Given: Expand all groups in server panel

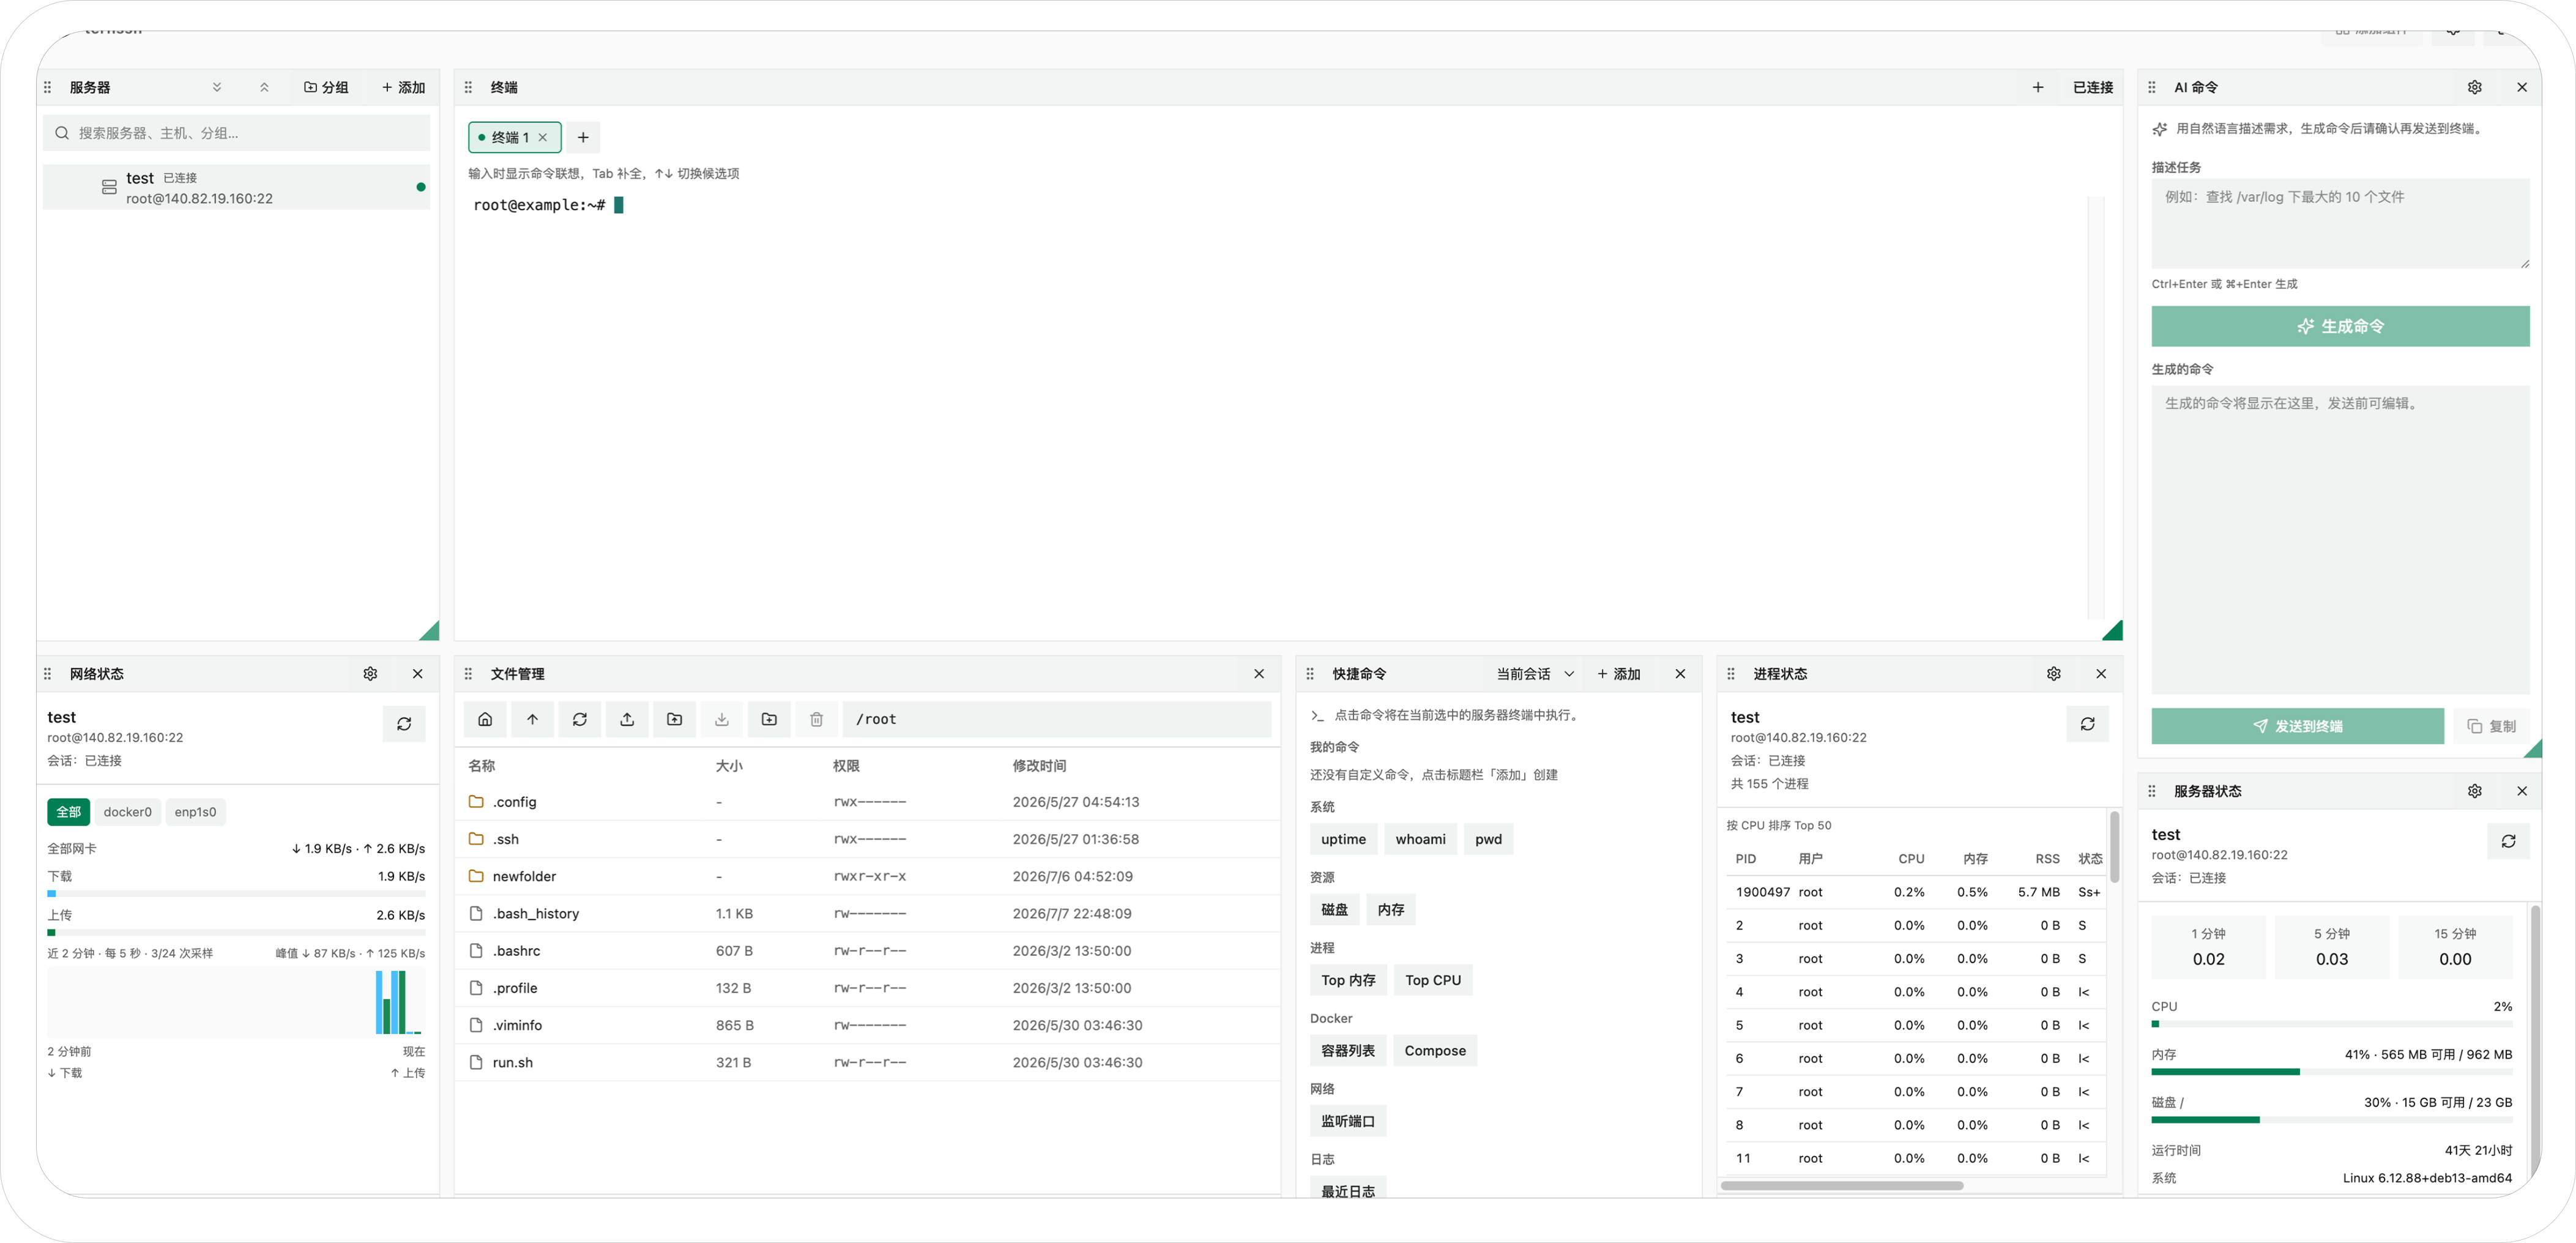Looking at the screenshot, I should point(217,87).
